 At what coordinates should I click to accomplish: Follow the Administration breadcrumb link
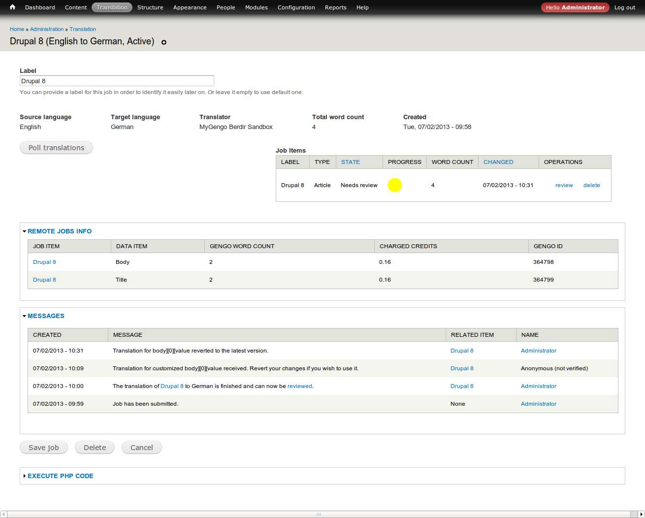(x=47, y=29)
